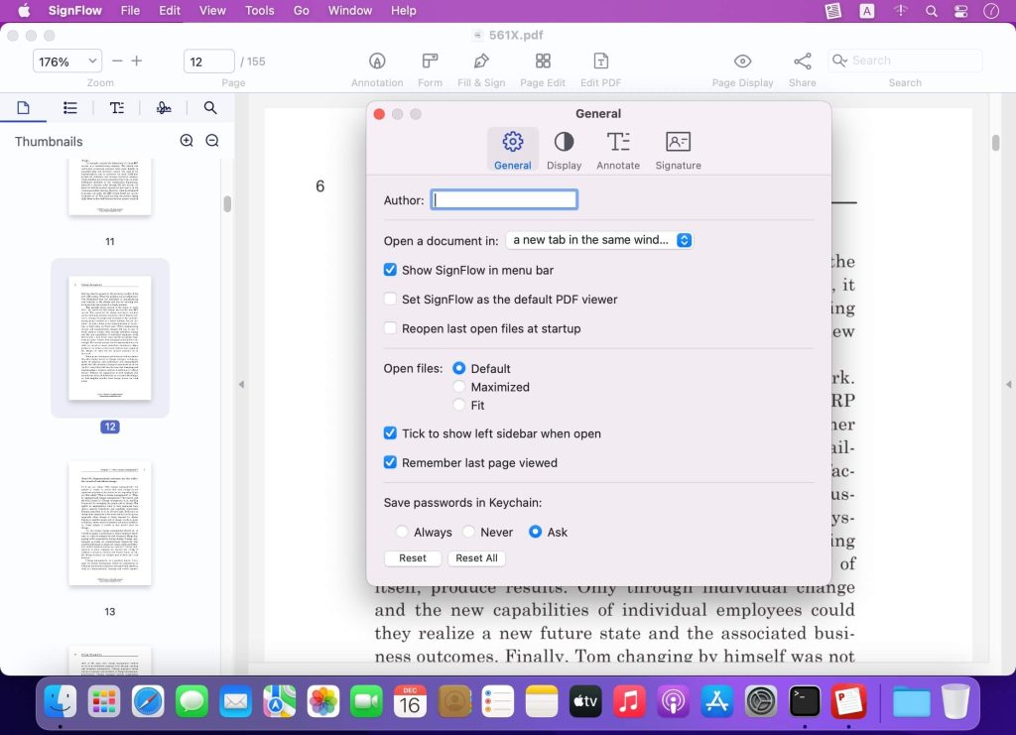Screen dimensions: 1016x735
Task: Enable Set SignFlow as the default PDF viewer
Action: point(390,299)
